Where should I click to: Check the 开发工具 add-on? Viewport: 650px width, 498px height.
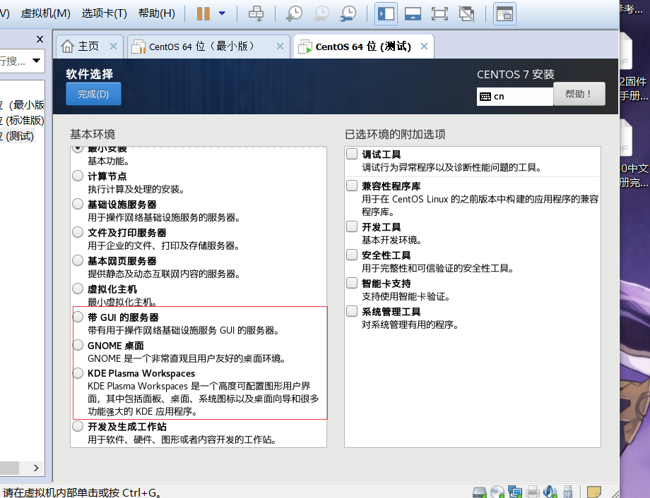[352, 226]
